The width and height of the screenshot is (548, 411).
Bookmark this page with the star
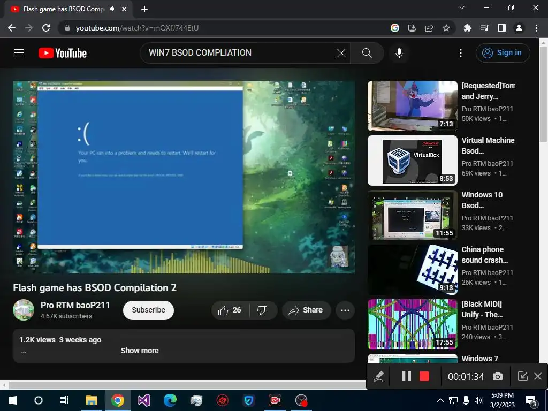(x=446, y=28)
